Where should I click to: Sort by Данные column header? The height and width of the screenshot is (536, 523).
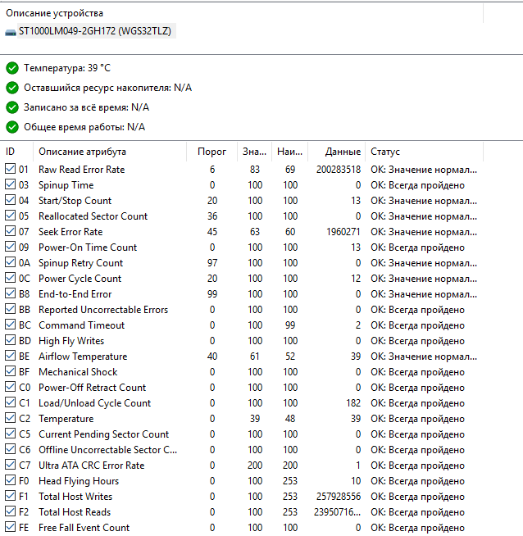click(337, 152)
